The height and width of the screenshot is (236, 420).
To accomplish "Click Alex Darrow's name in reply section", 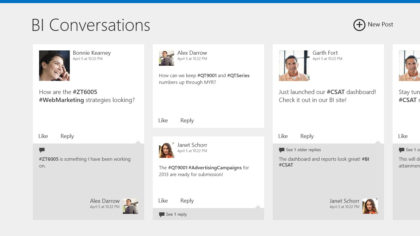I will pos(105,201).
